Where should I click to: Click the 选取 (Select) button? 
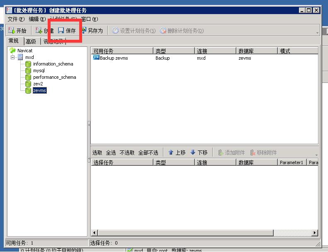[x=97, y=153]
